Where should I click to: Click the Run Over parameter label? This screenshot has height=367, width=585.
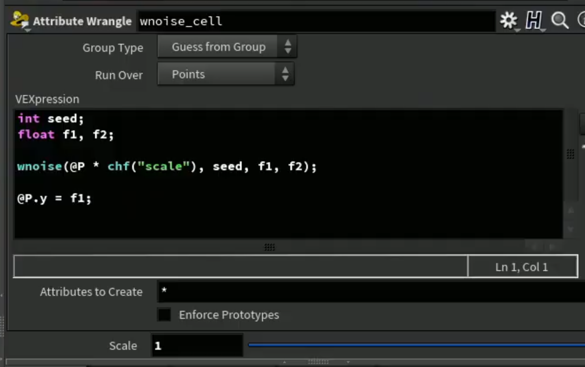(x=119, y=75)
